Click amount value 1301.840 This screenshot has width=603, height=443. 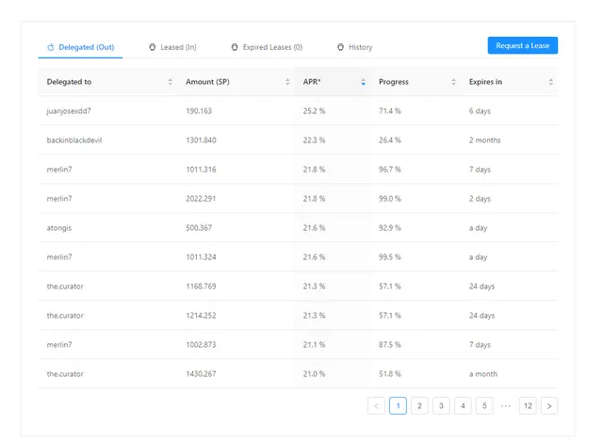(201, 140)
